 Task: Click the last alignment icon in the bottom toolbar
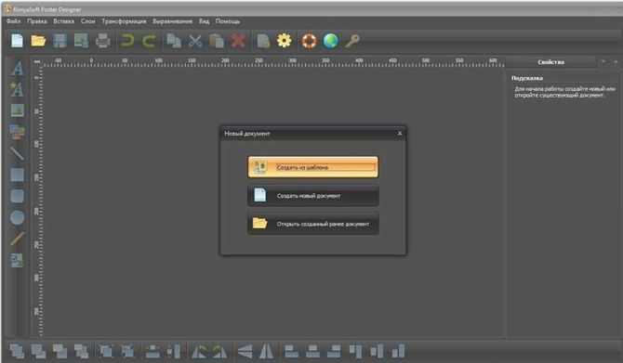(x=398, y=351)
